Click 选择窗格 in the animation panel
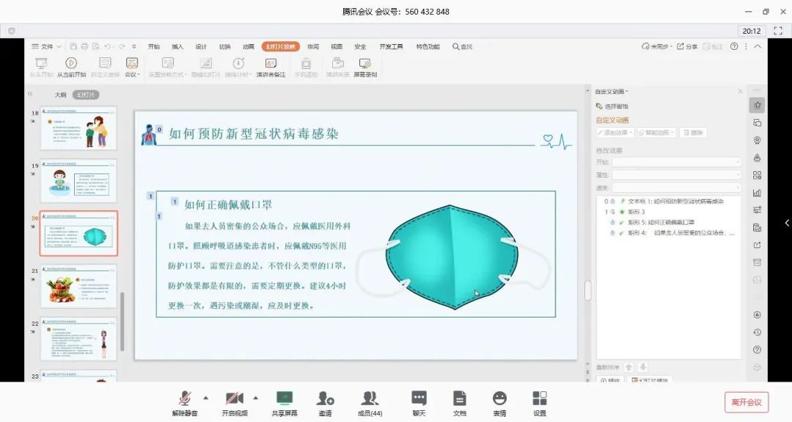792x422 pixels. point(615,106)
